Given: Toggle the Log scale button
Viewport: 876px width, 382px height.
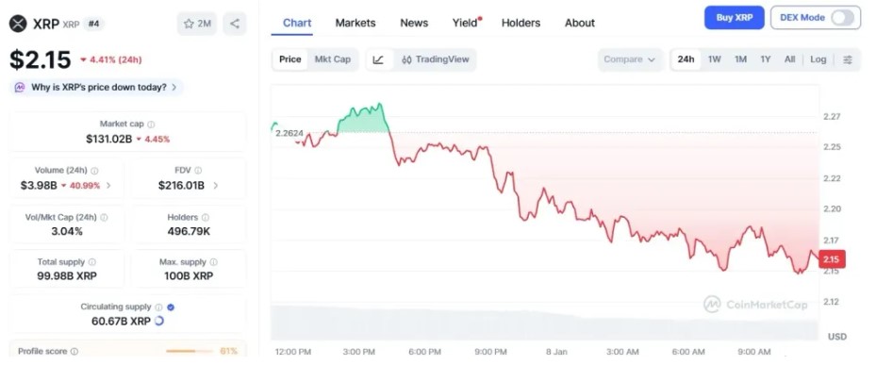Looking at the screenshot, I should click(818, 59).
